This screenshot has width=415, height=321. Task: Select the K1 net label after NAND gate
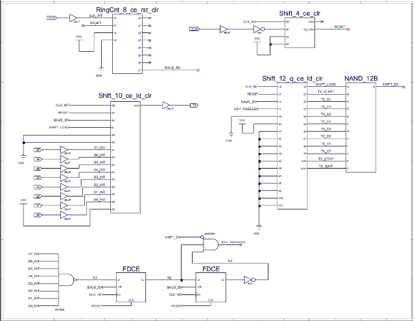click(95, 278)
